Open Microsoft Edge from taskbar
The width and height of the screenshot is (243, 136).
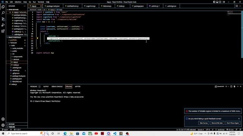coord(65,133)
